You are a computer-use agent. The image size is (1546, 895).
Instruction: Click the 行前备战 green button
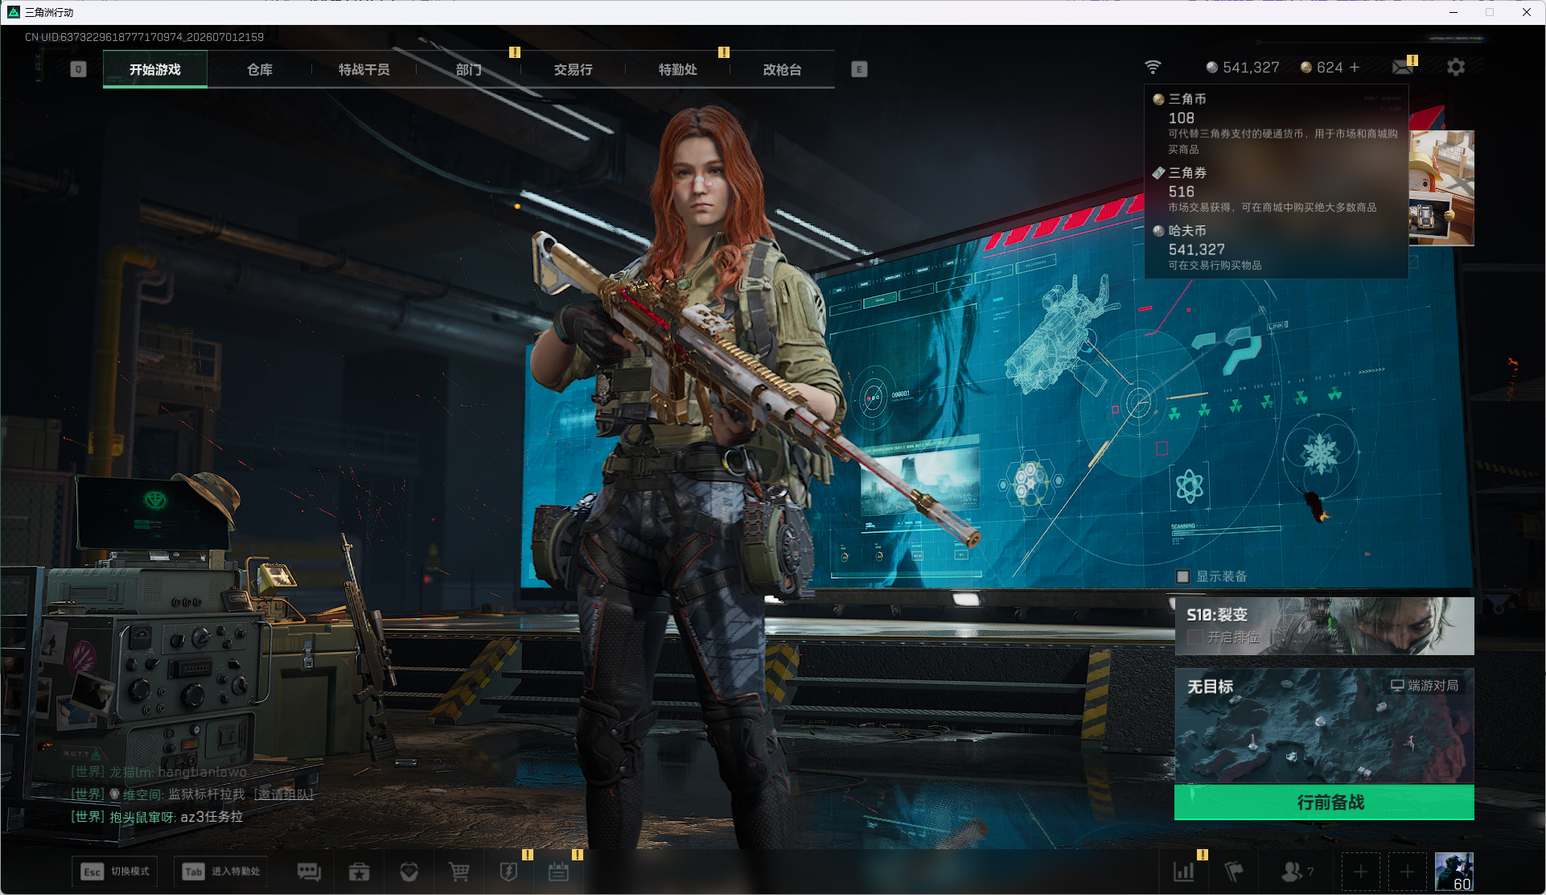(x=1324, y=802)
